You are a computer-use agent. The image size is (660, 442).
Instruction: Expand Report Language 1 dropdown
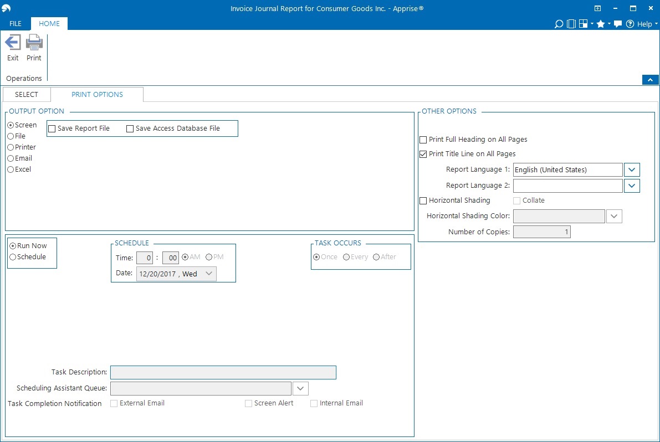(x=632, y=170)
